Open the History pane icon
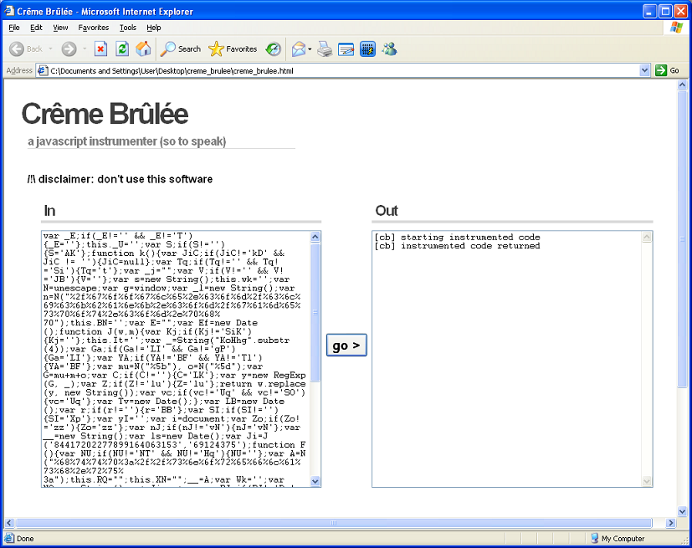 click(274, 49)
